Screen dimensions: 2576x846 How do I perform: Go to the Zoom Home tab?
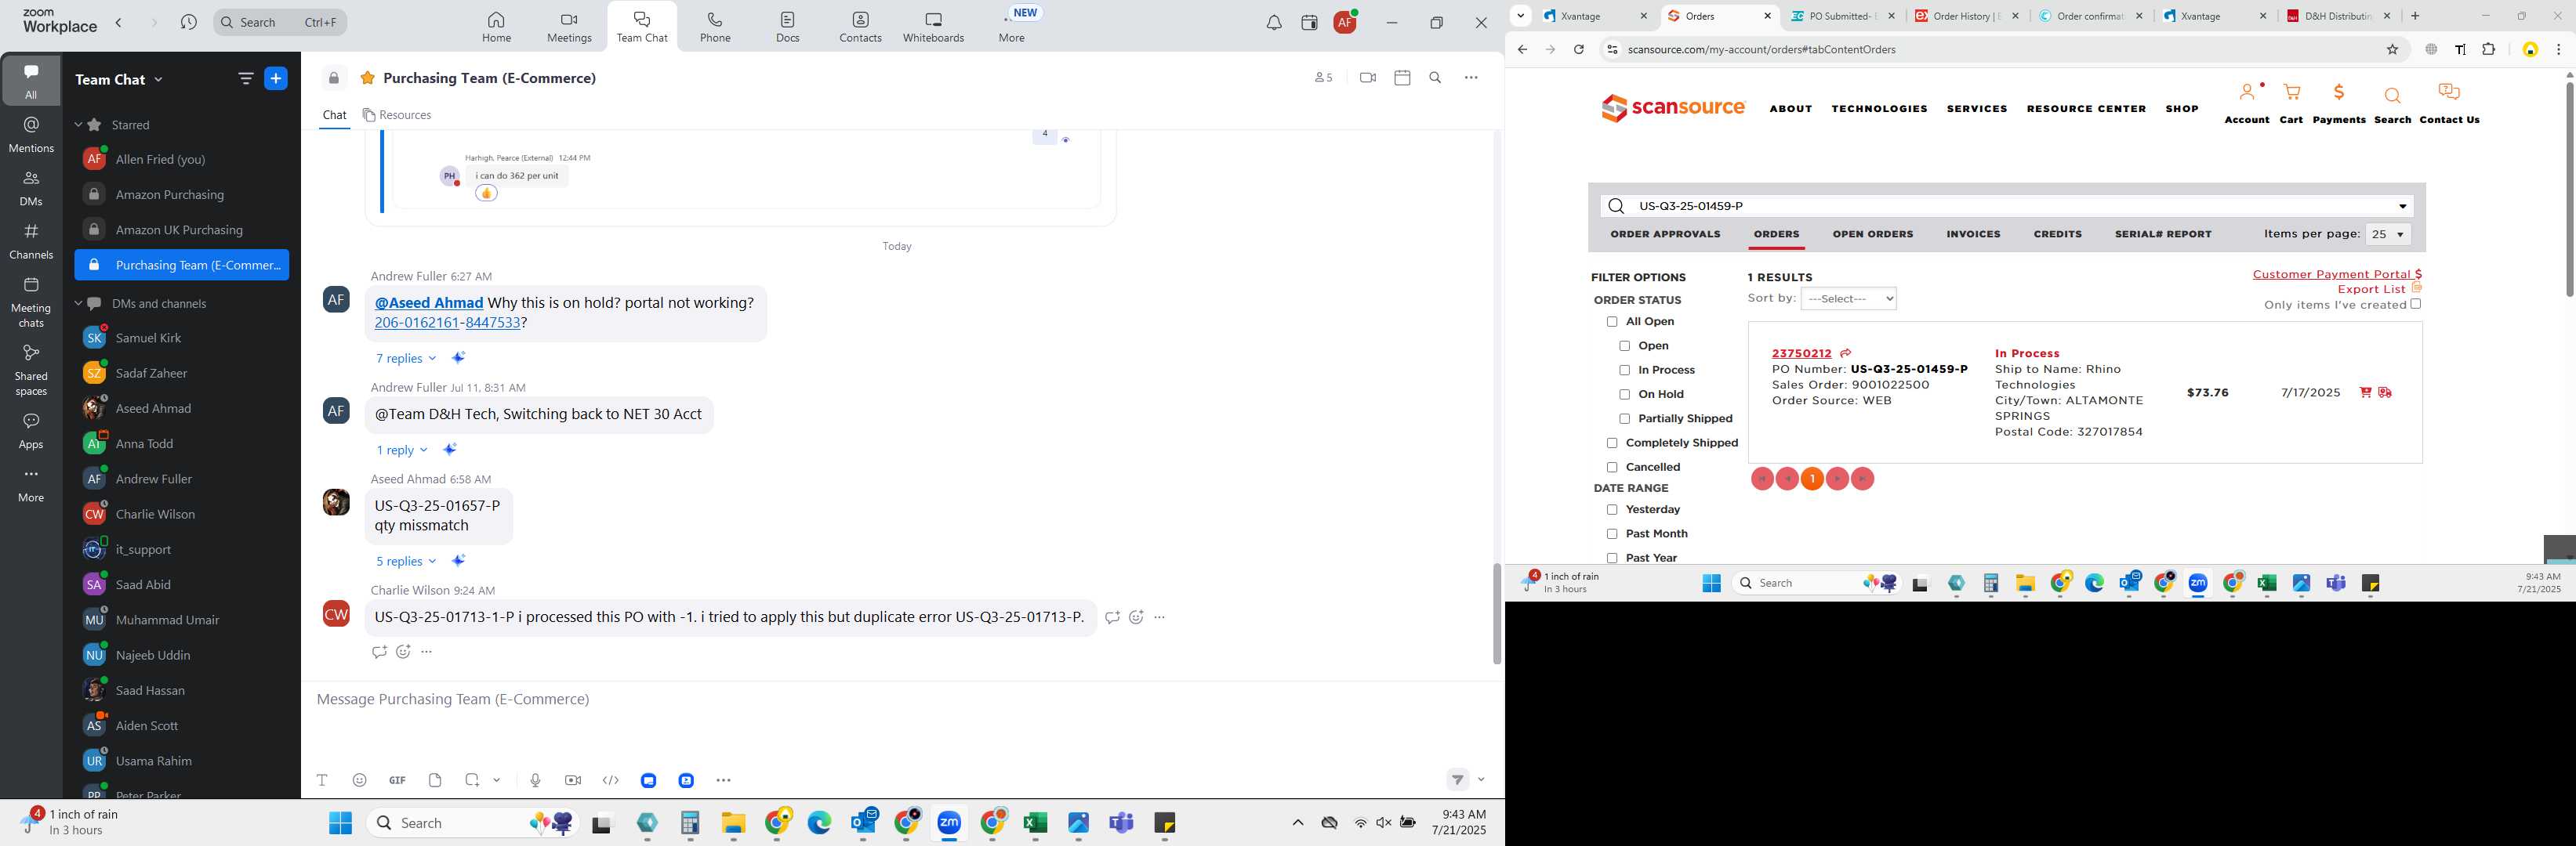tap(496, 27)
